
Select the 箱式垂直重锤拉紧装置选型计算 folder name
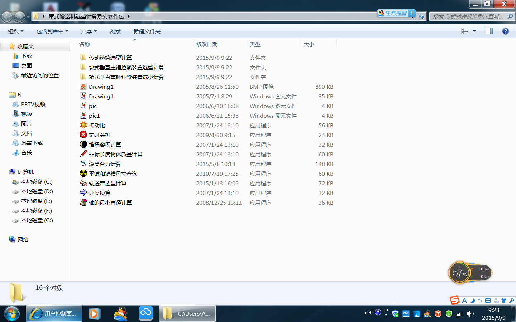point(126,77)
